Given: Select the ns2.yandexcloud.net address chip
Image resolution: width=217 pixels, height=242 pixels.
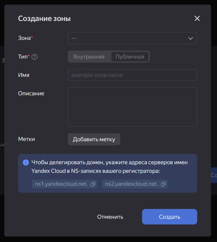Looking at the screenshot, I should (x=132, y=184).
